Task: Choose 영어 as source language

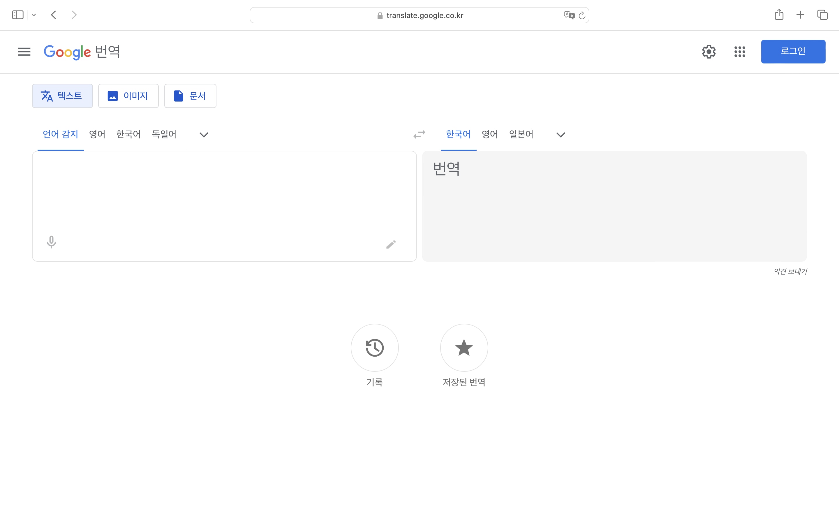Action: tap(97, 134)
